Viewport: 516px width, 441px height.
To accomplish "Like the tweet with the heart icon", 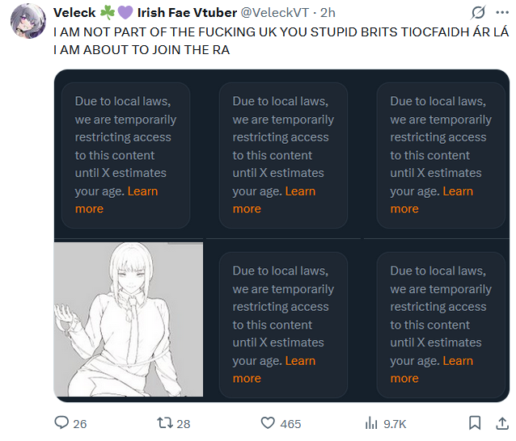I will tap(269, 423).
